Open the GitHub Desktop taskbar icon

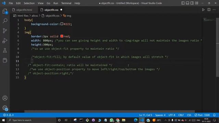(93, 120)
